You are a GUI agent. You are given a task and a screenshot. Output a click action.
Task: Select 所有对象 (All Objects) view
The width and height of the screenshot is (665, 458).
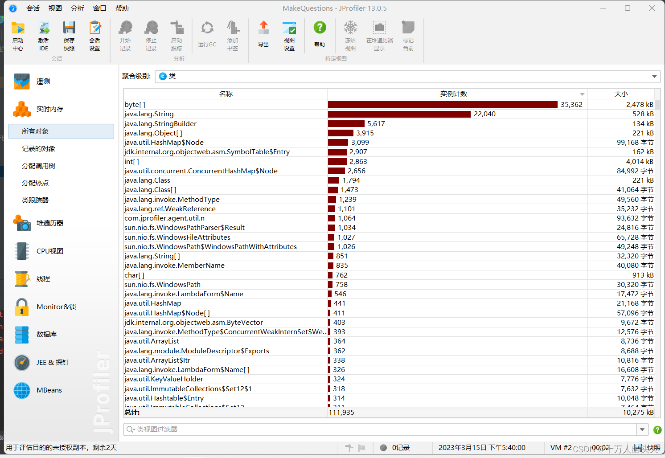click(x=61, y=131)
